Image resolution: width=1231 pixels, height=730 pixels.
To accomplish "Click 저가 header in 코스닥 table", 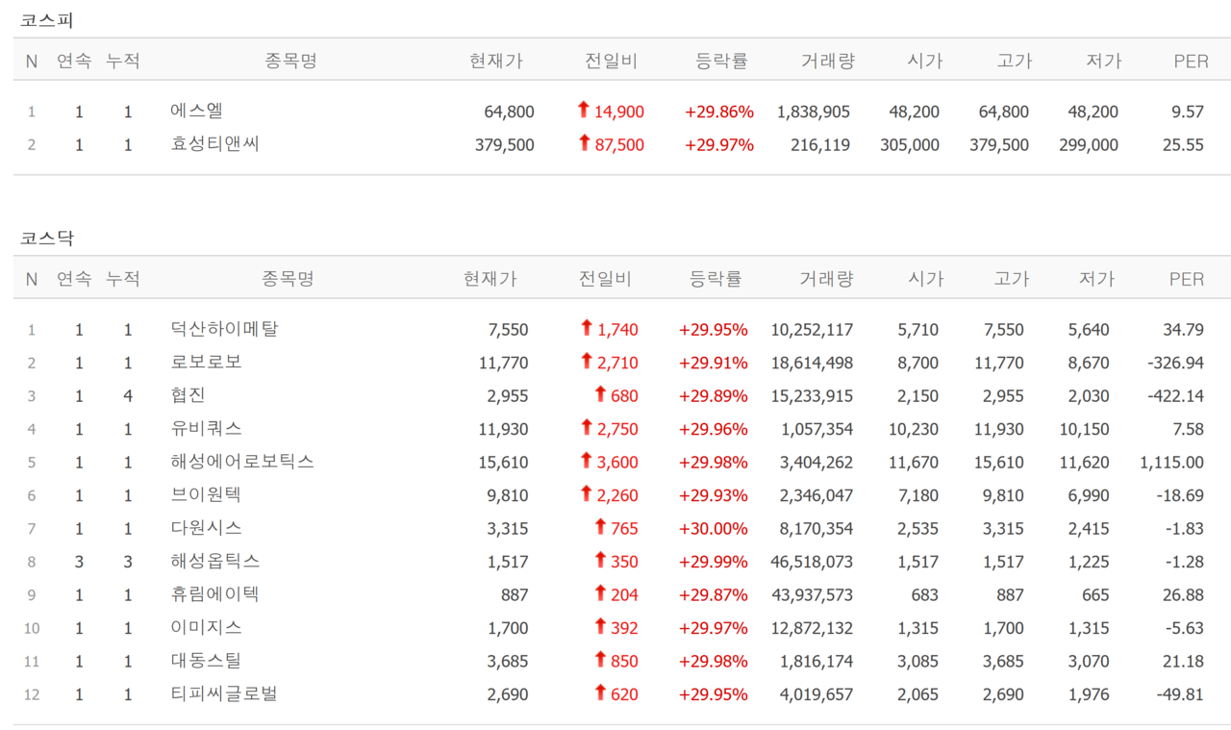I will [x=1096, y=279].
